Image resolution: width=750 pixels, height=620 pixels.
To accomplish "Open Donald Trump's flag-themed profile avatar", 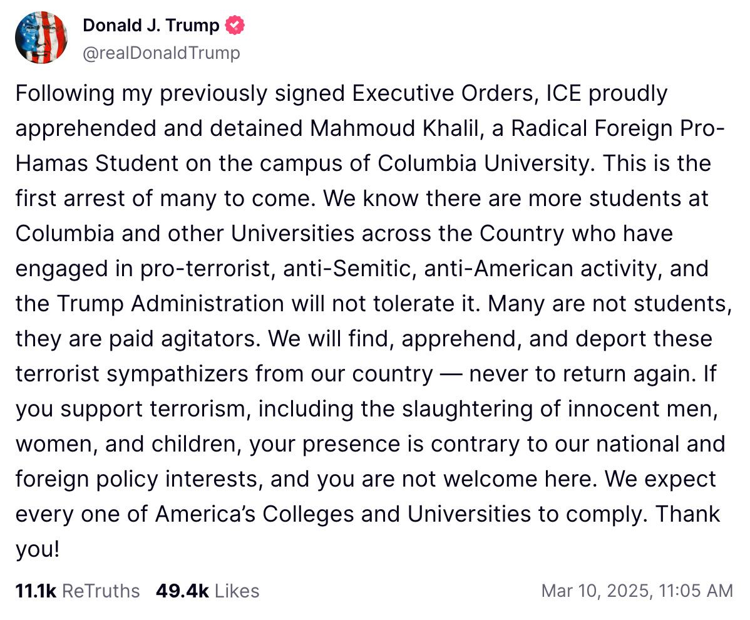I will (41, 37).
